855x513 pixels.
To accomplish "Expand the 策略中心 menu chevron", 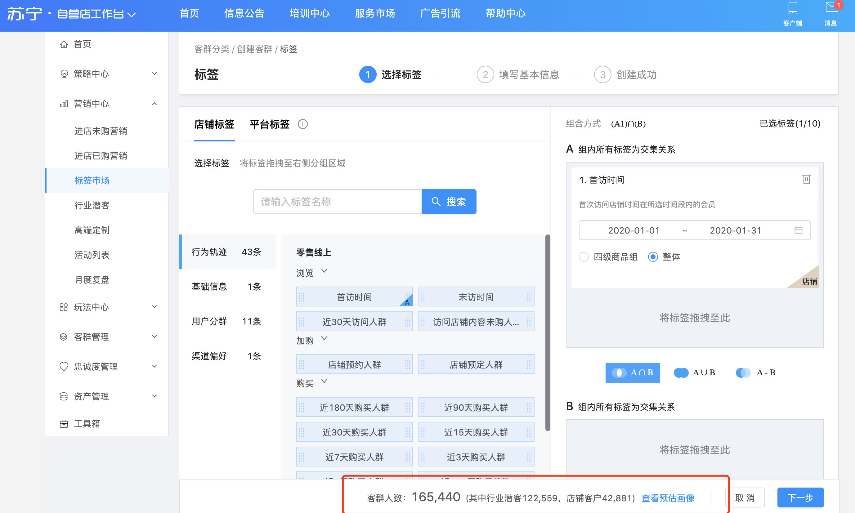I will pyautogui.click(x=154, y=74).
